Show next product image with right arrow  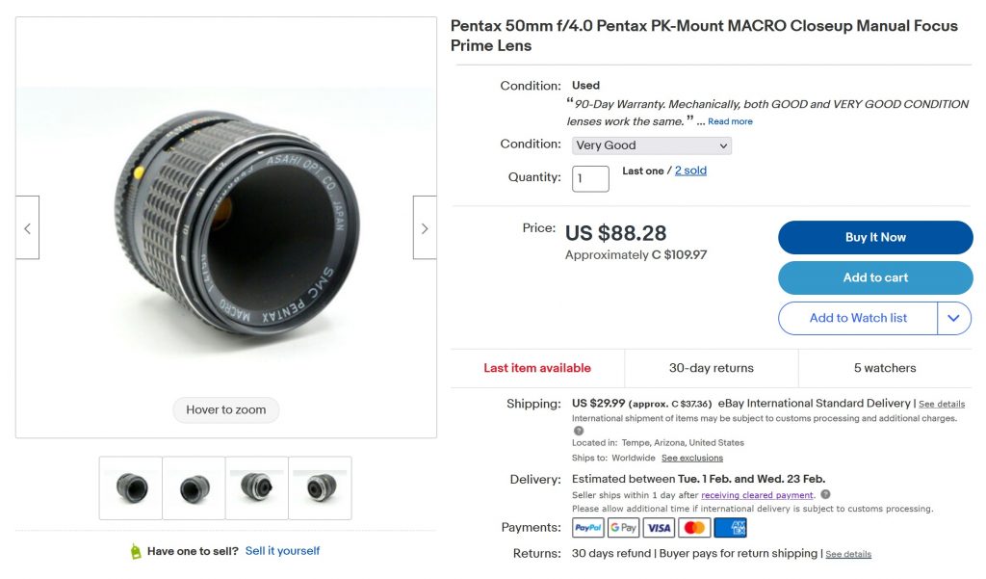(x=425, y=228)
